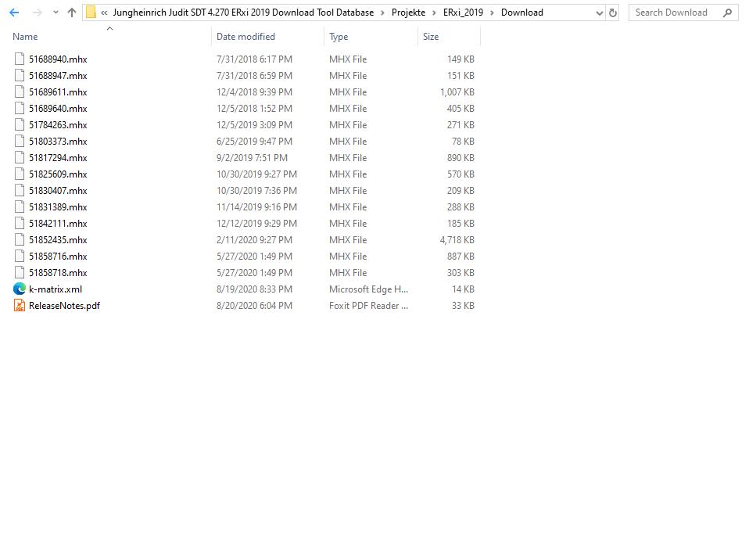
Task: Sort files by Date modified column
Action: pyautogui.click(x=245, y=36)
